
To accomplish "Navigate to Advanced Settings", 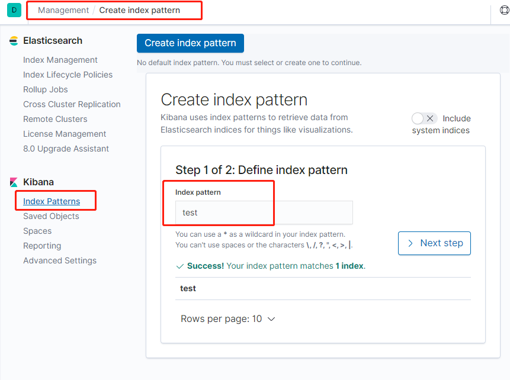I will pyautogui.click(x=60, y=260).
